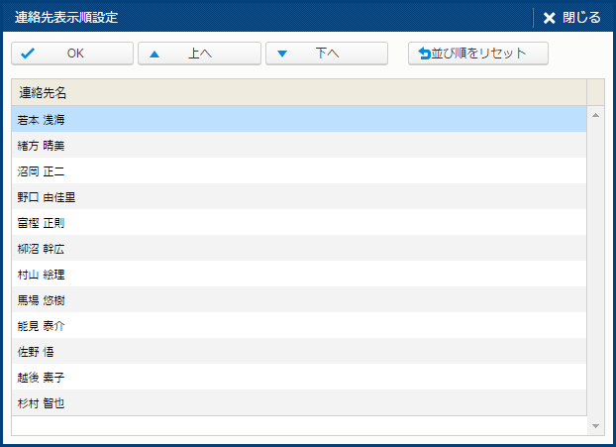Click 並び順をリセット reset order button
This screenshot has height=447, width=616.
pyautogui.click(x=479, y=54)
